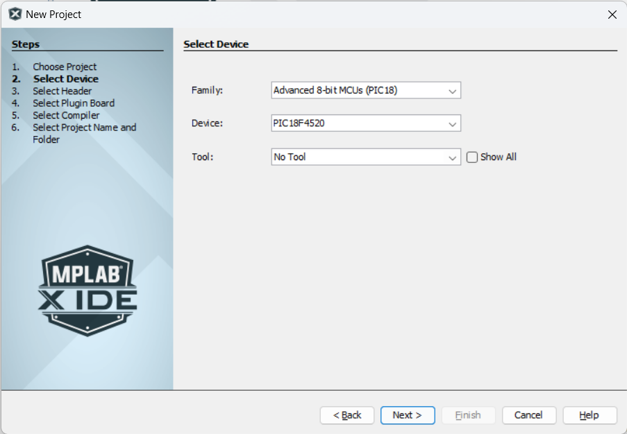Image resolution: width=627 pixels, height=434 pixels.
Task: Click the Select Header step
Action: tap(62, 91)
